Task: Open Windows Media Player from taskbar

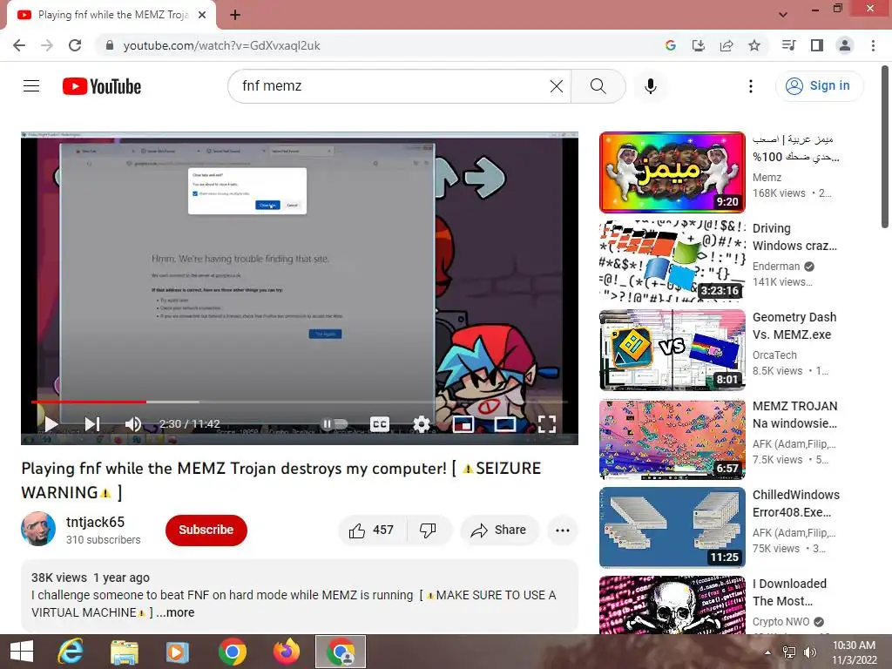Action: (178, 652)
